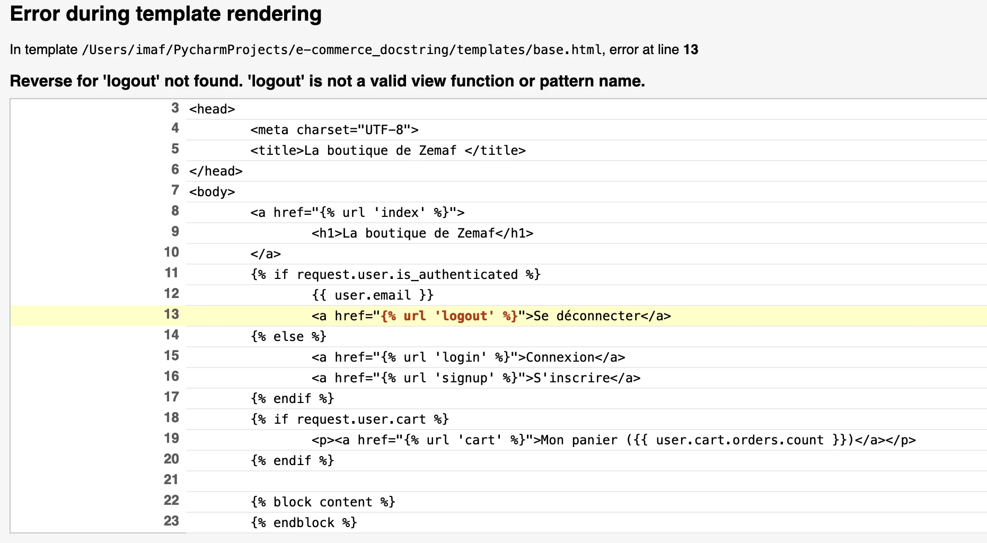Click the opening body tag on line 7
This screenshot has height=543, width=987.
[211, 192]
